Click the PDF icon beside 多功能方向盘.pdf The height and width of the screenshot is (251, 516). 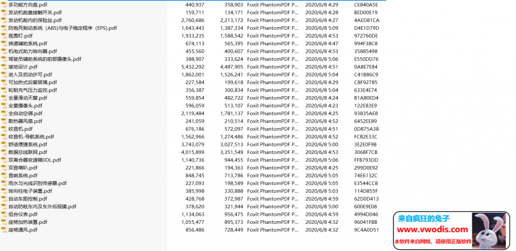pos(4,5)
